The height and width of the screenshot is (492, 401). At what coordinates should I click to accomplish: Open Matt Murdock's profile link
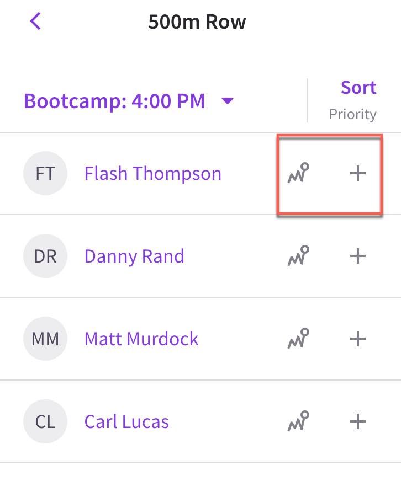141,339
